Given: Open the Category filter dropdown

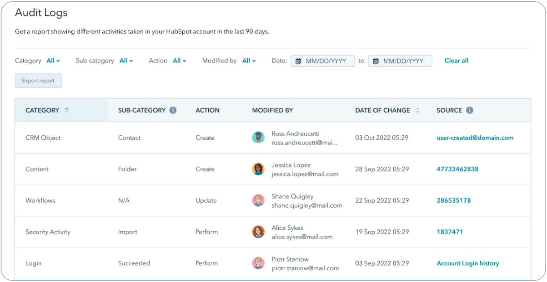Looking at the screenshot, I should pos(53,61).
